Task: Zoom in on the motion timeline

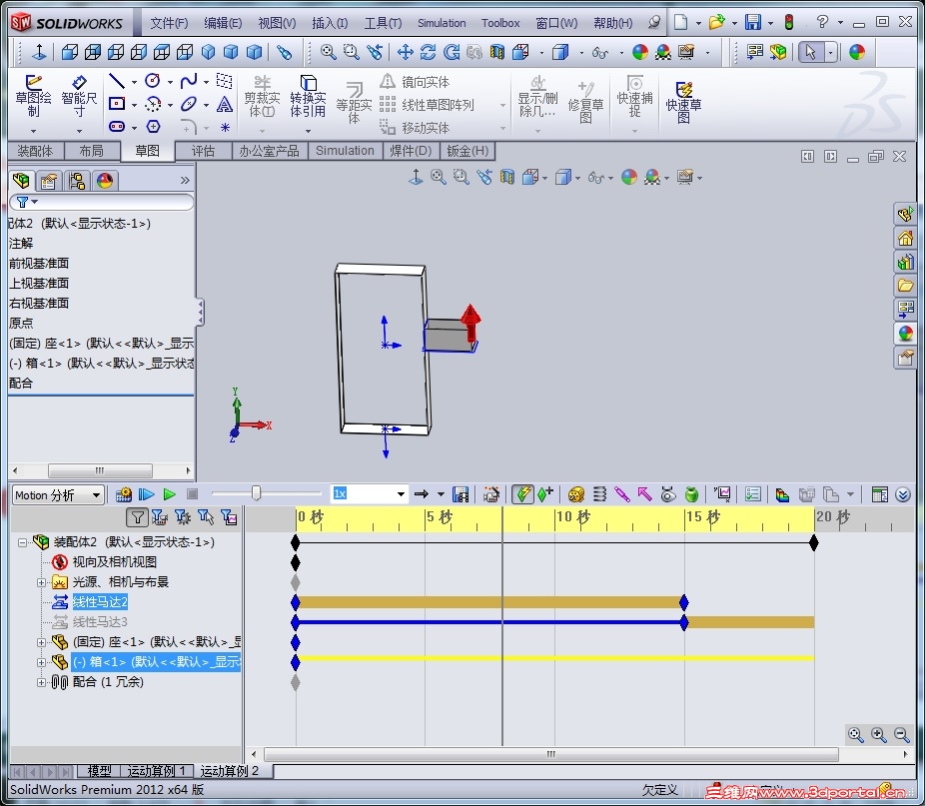Action: pyautogui.click(x=879, y=735)
